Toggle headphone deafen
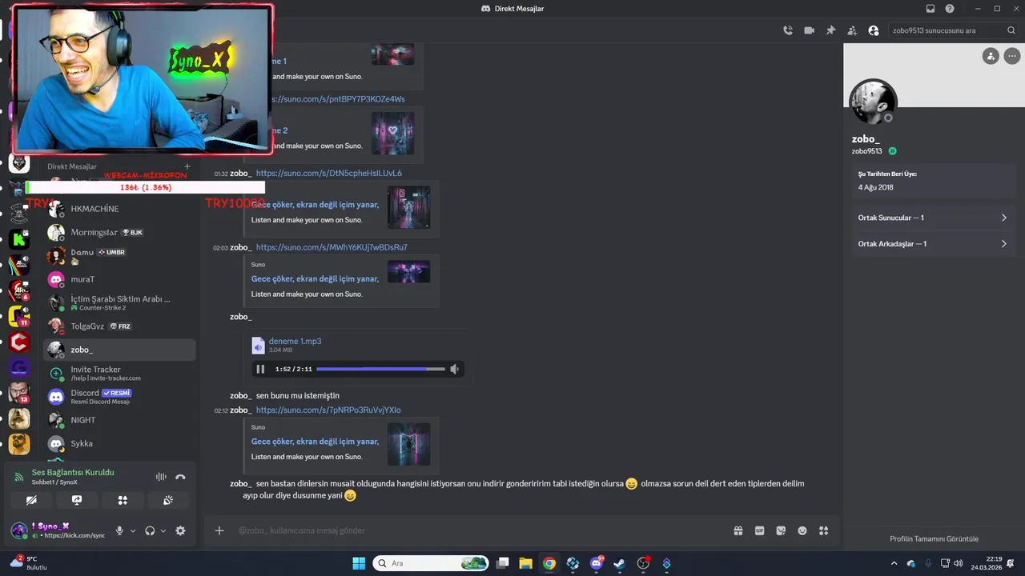 (150, 530)
